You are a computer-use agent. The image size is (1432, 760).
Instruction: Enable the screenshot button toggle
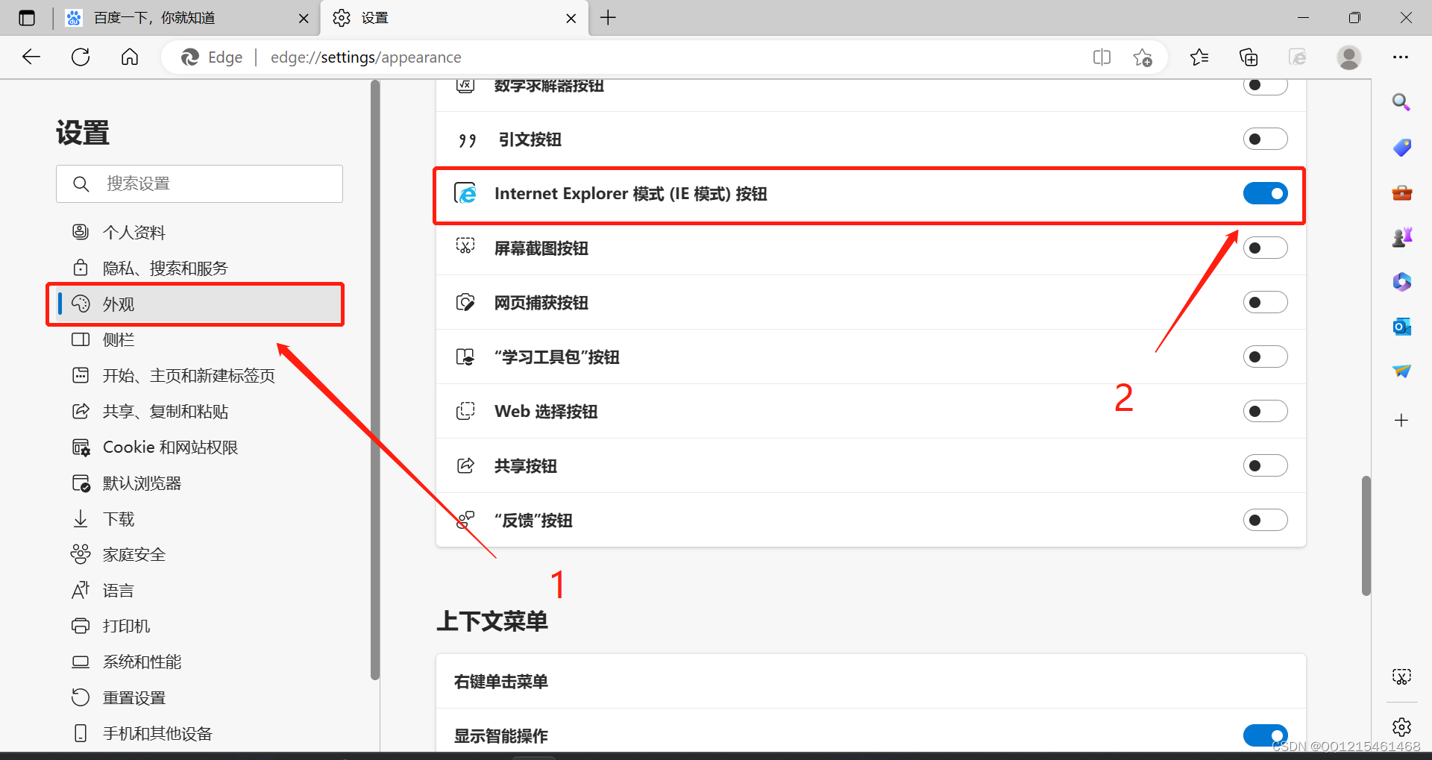click(x=1265, y=248)
